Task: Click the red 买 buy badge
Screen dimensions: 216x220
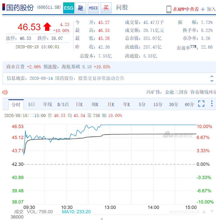Action: (106, 8)
